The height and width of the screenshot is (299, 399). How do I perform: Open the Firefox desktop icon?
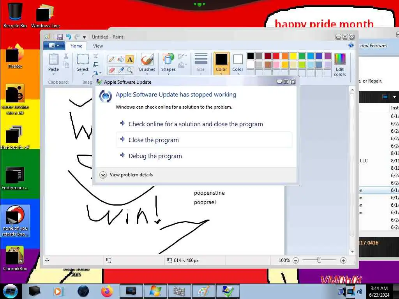coord(15,56)
